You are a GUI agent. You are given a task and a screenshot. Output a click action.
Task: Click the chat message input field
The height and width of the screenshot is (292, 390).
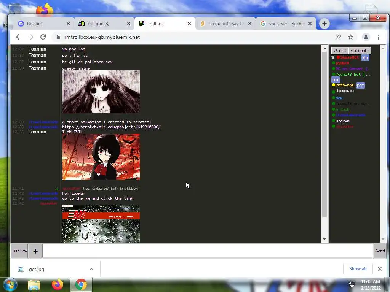pos(207,251)
